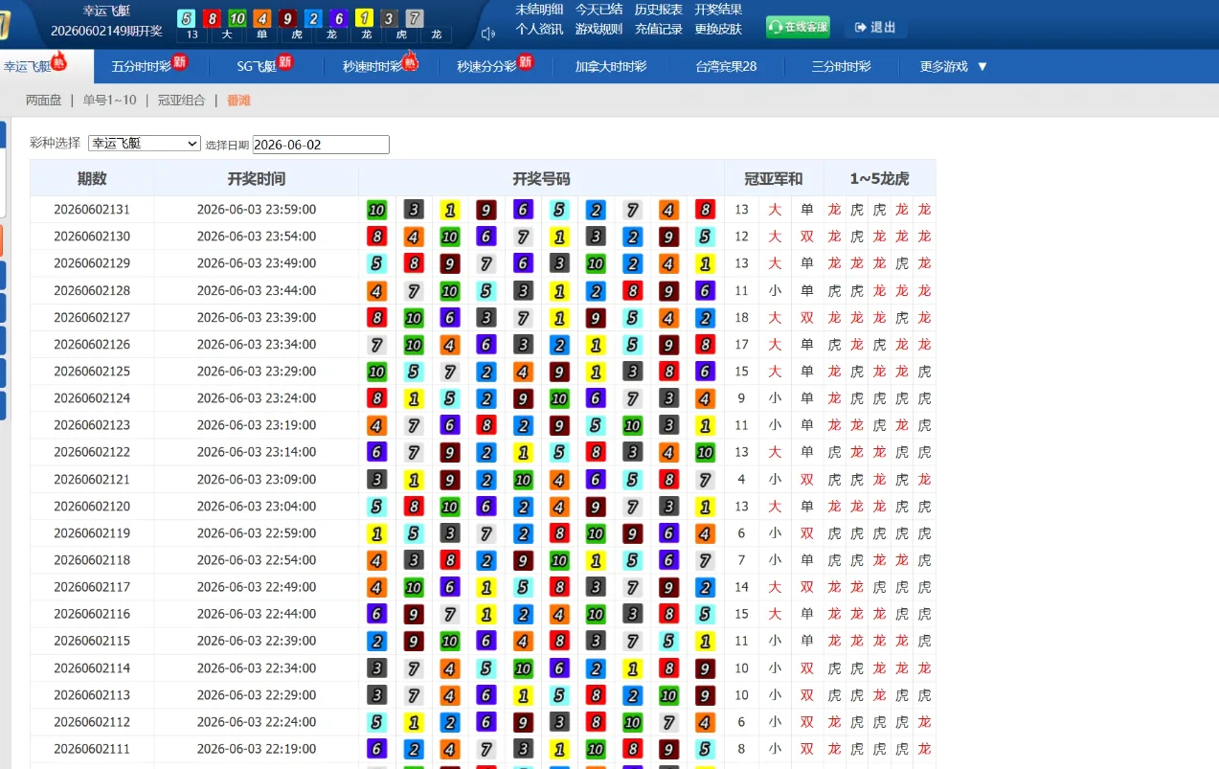The image size is (1219, 769).
Task: Switch to the 秒速分分彩 tab
Action: (486, 66)
